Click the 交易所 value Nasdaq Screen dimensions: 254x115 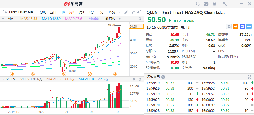point(209,68)
